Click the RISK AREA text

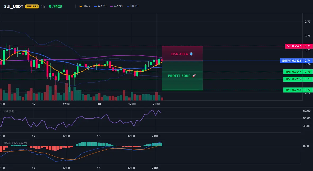pyautogui.click(x=179, y=54)
